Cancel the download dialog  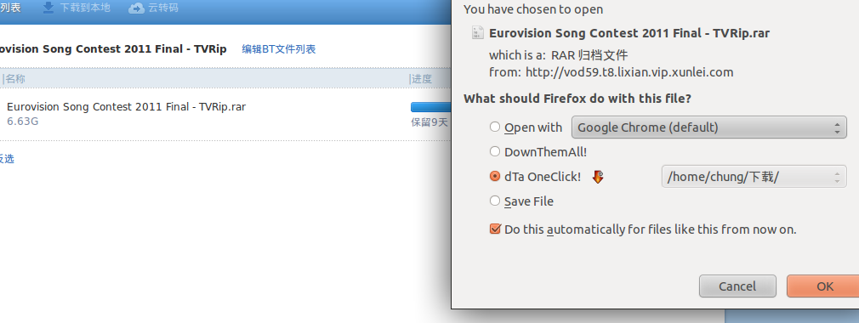click(x=737, y=286)
